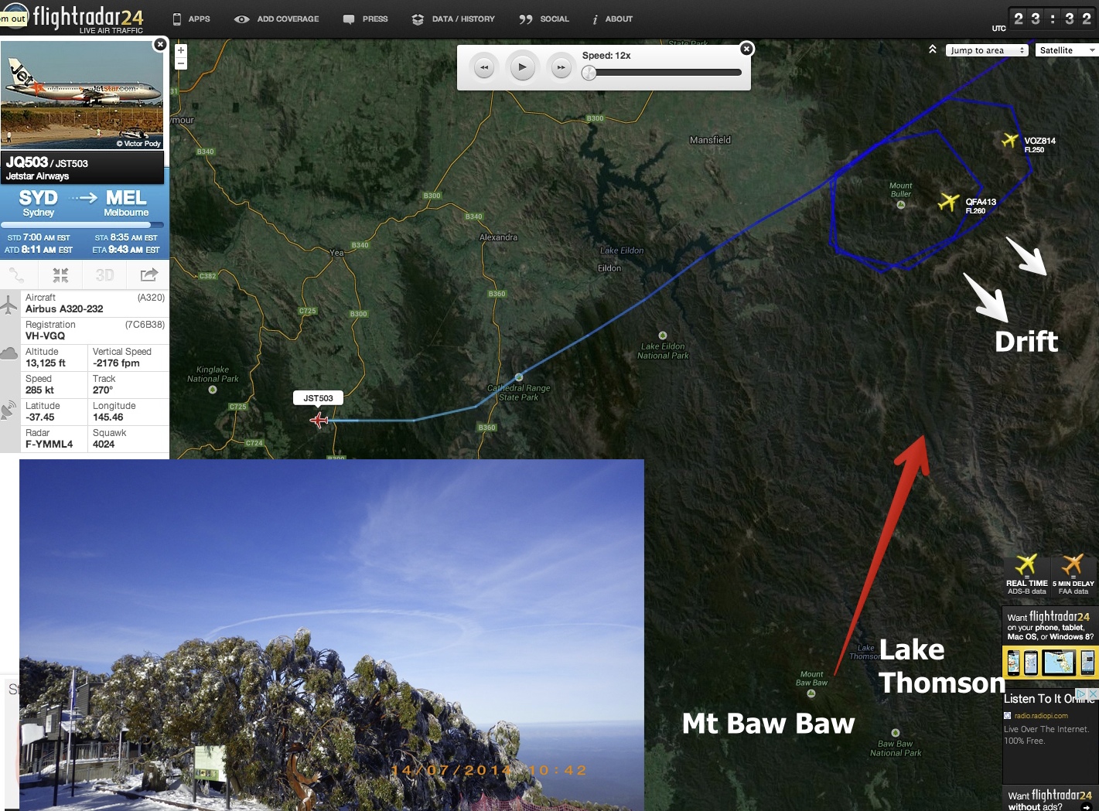Click the Squawk 4024 value
The image size is (1099, 811).
click(x=104, y=444)
